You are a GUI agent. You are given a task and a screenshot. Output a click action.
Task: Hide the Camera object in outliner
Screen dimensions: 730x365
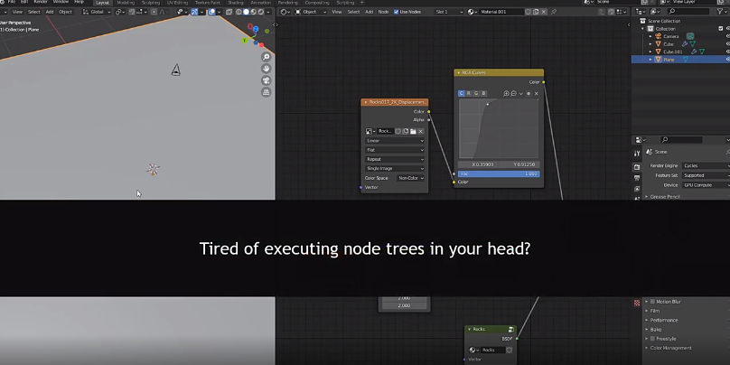[x=726, y=36]
